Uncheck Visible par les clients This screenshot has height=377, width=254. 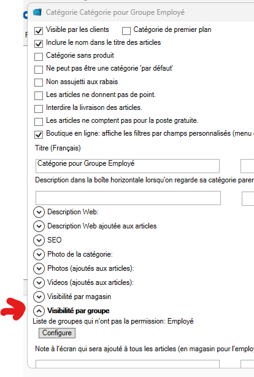(39, 31)
